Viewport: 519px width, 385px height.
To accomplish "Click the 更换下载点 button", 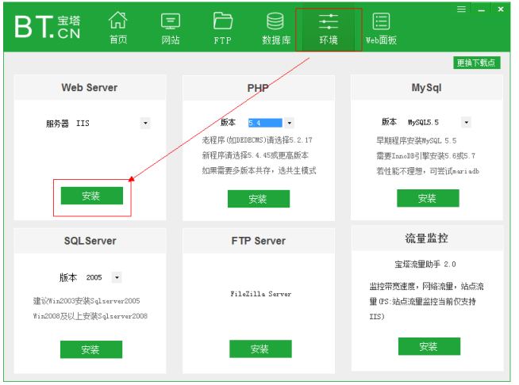I will pos(477,63).
